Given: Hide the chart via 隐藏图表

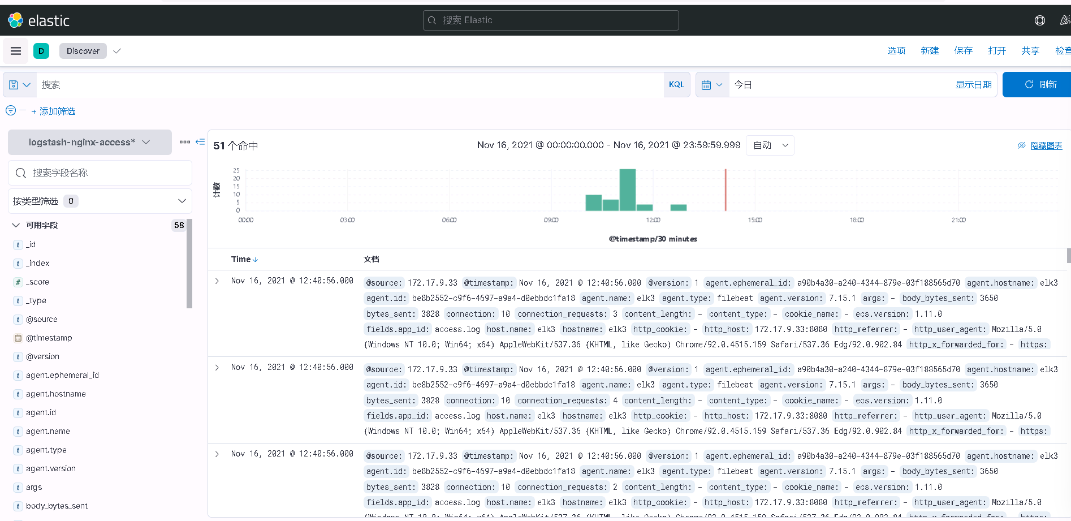Looking at the screenshot, I should click(1046, 146).
